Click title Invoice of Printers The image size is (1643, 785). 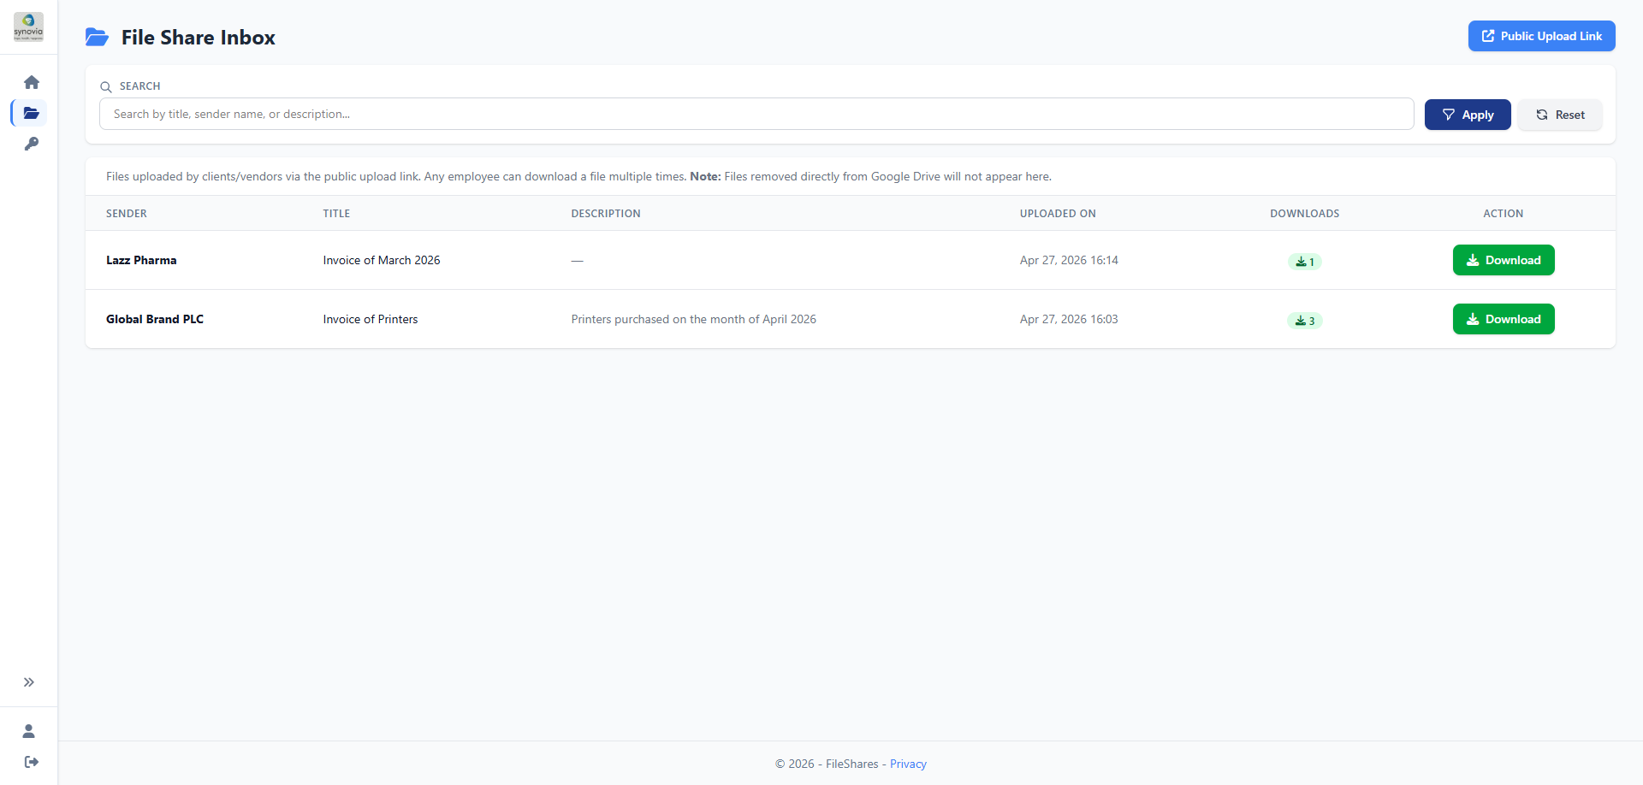(x=371, y=319)
